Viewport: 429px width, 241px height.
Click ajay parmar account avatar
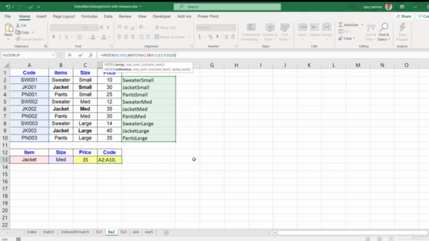coord(389,7)
